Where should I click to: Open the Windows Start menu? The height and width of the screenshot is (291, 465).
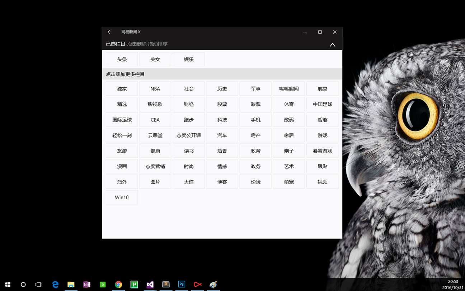click(x=8, y=285)
